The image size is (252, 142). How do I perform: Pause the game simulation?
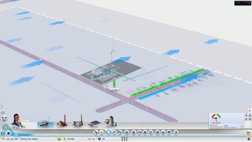[x=3, y=139]
